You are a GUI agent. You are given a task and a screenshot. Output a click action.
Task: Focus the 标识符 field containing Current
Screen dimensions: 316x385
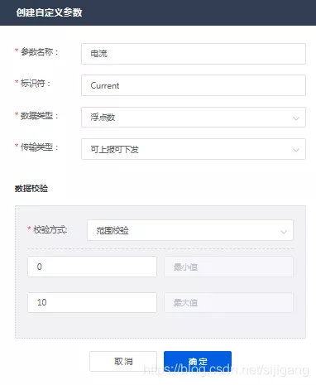point(194,85)
